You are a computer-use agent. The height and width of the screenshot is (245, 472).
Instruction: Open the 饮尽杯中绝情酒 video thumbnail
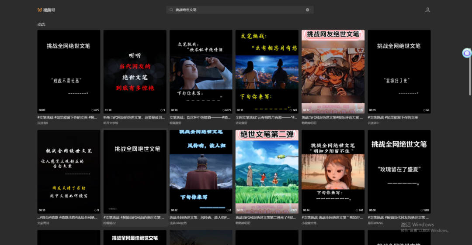(x=201, y=71)
